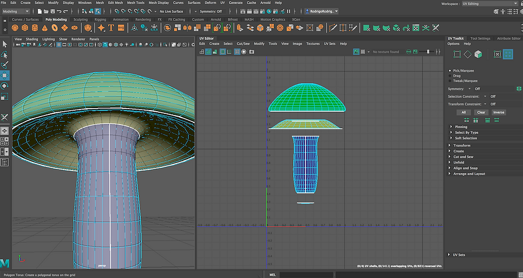Click the edge selection diamond icon in UV Toolkit
The image size is (523, 278).
[468, 55]
